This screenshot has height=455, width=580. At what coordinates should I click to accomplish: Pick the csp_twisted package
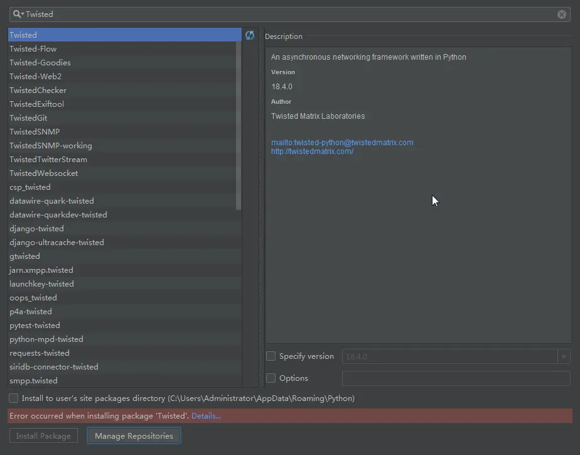point(125,187)
